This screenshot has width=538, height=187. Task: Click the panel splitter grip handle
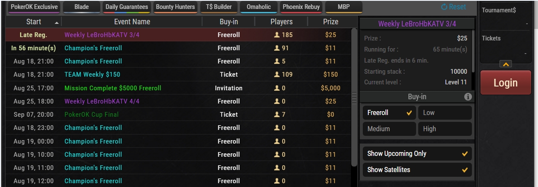354,98
